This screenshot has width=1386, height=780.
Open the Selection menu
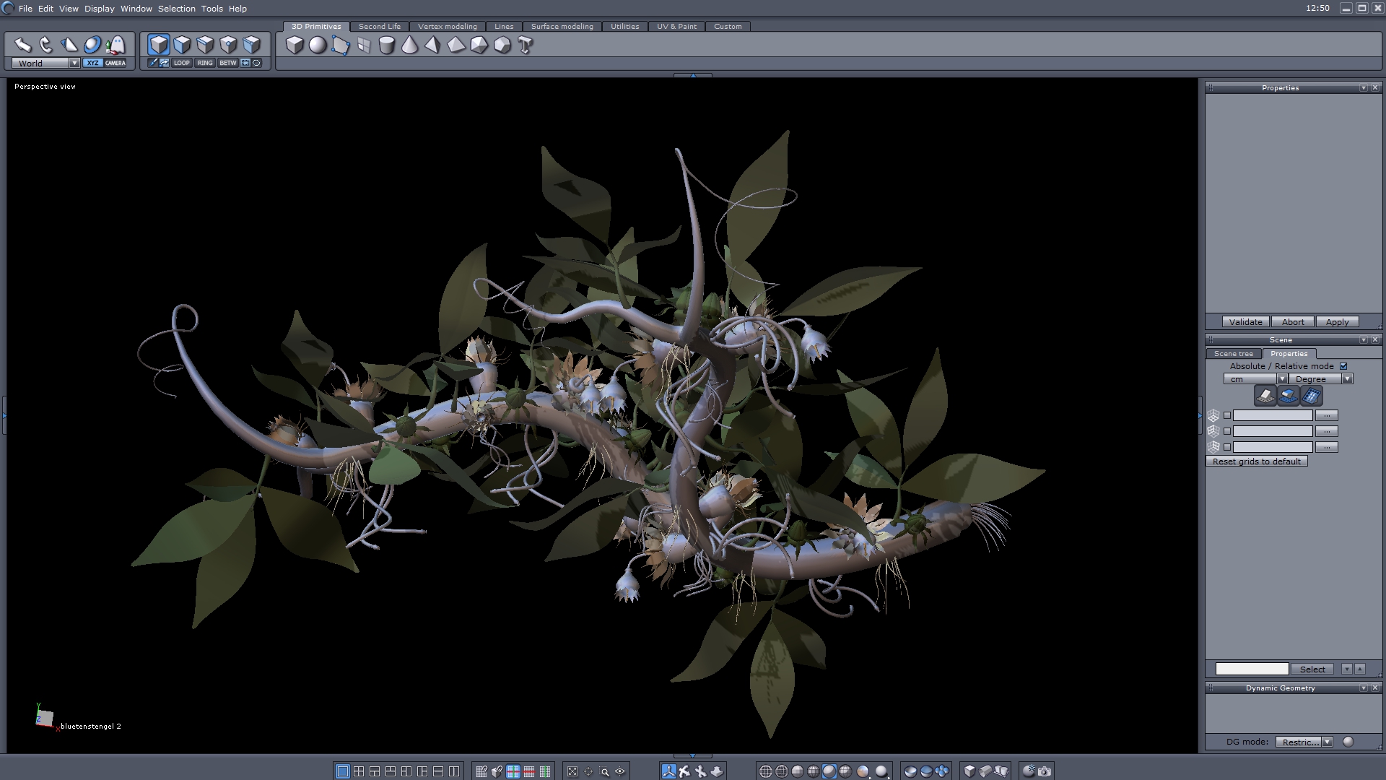(176, 9)
